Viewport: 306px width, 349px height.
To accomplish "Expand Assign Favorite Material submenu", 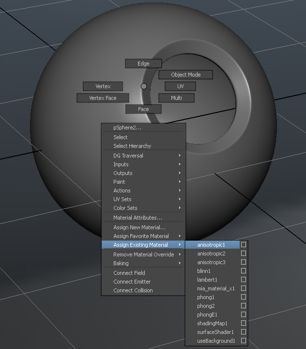I will (x=143, y=236).
